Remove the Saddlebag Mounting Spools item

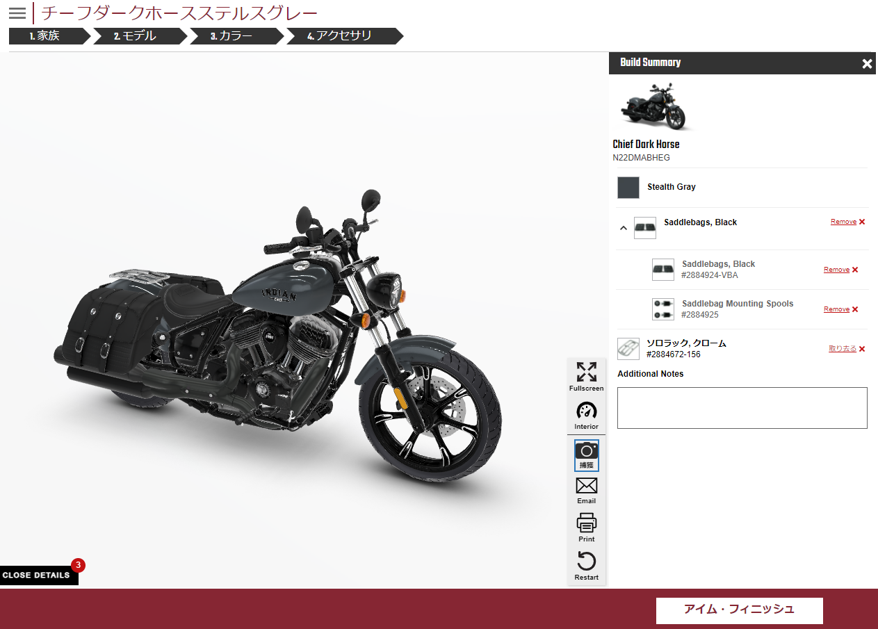click(x=836, y=309)
